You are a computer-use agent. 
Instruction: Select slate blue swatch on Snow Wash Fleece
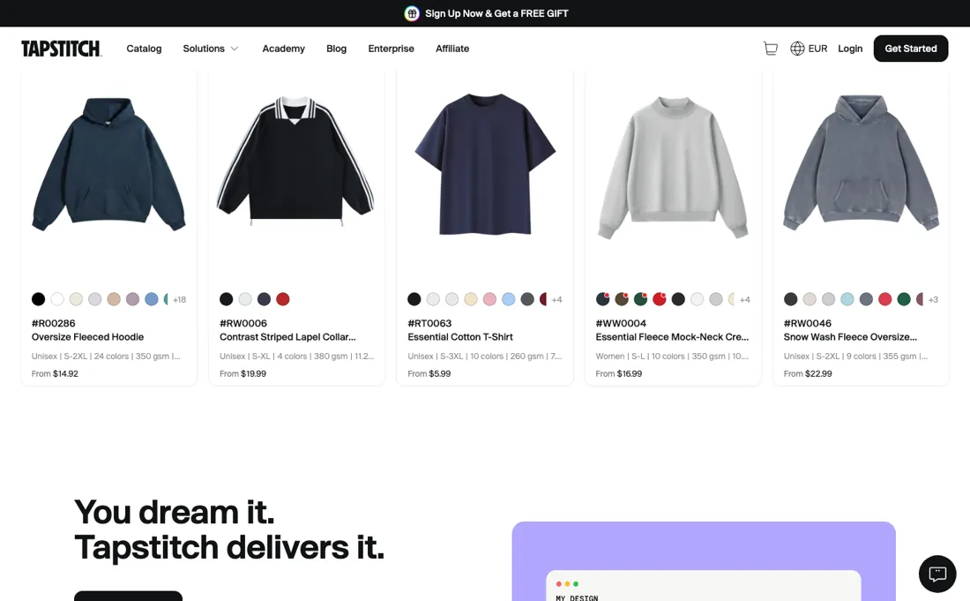866,299
